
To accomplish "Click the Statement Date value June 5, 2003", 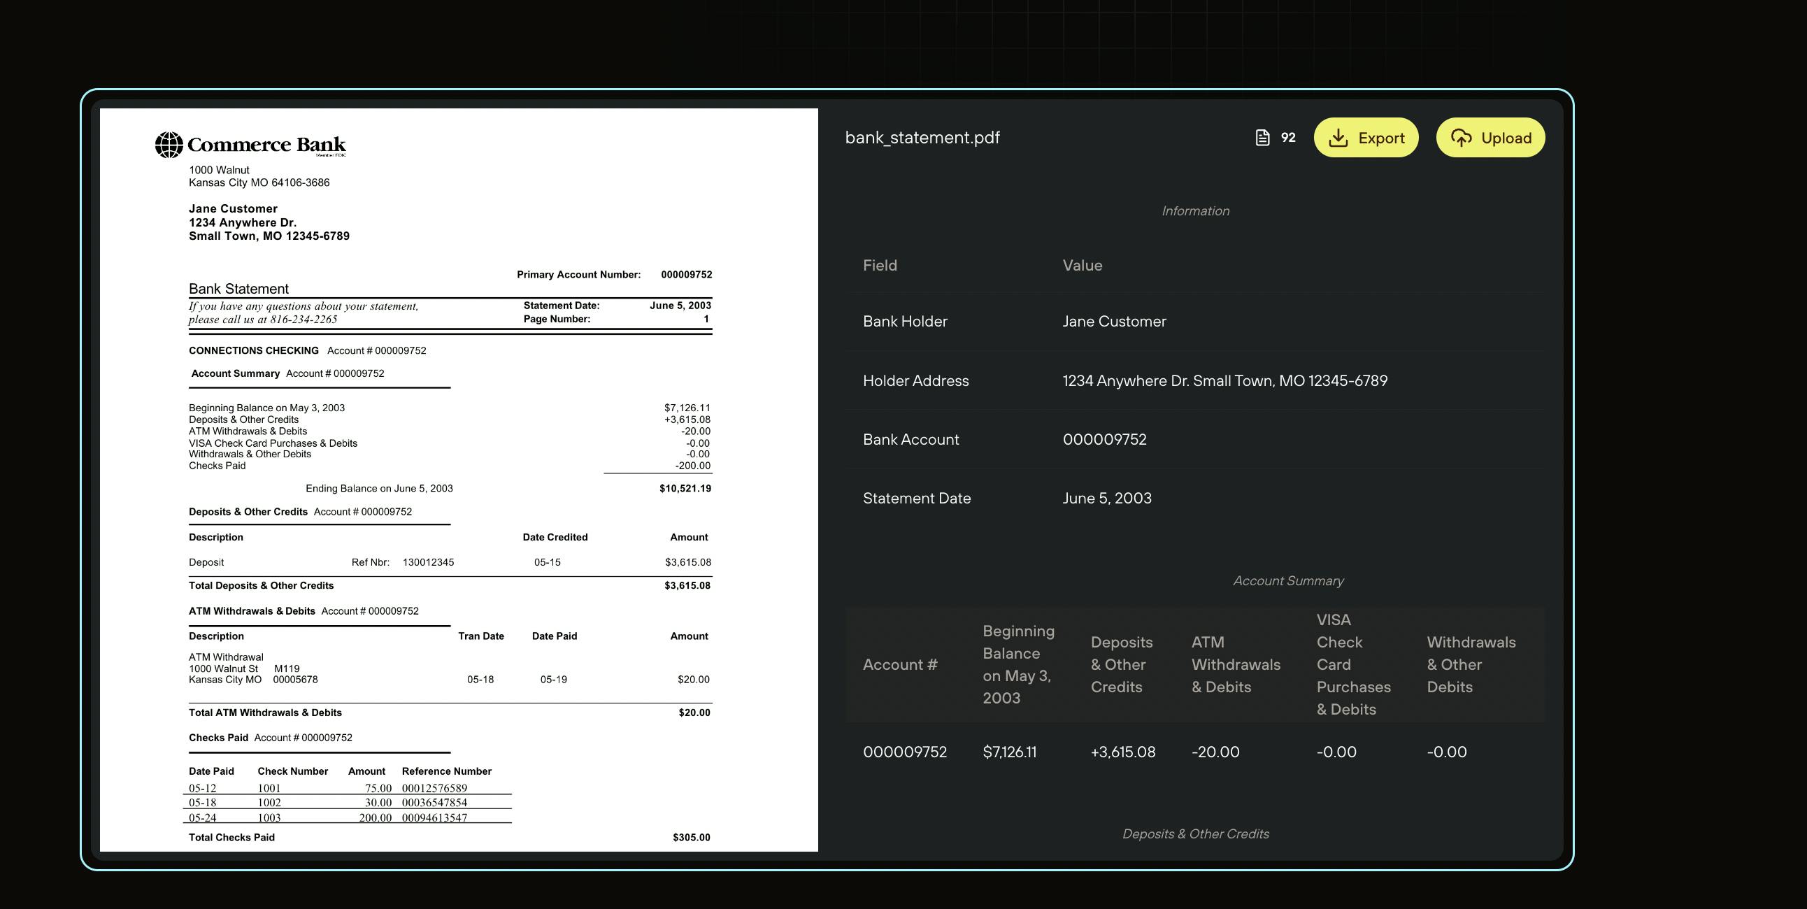I will coord(1107,498).
